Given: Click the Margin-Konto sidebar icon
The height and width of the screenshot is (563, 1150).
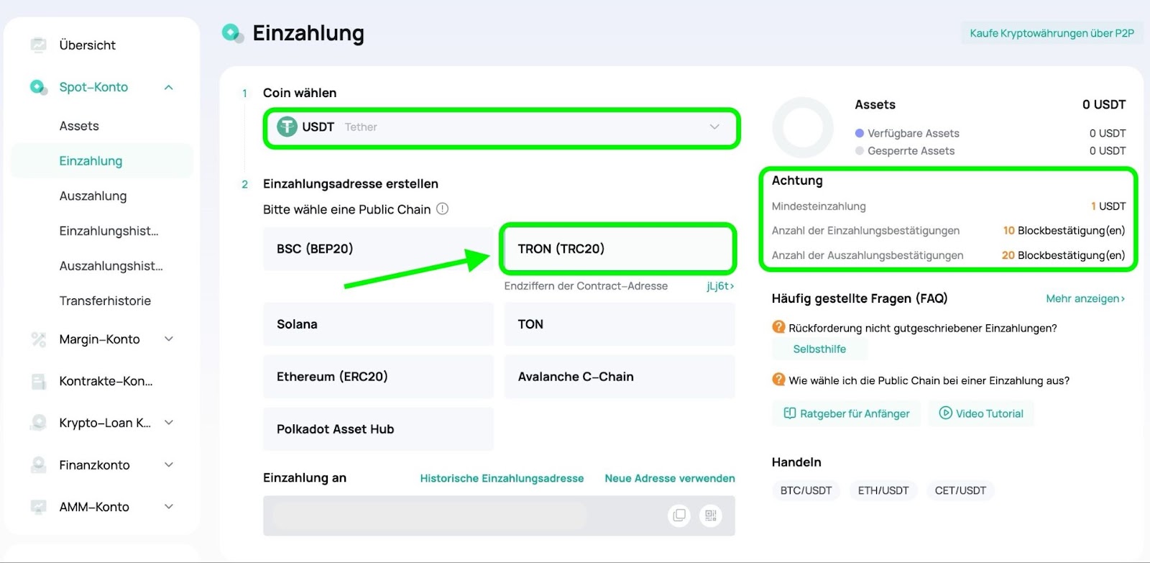Looking at the screenshot, I should pyautogui.click(x=39, y=339).
